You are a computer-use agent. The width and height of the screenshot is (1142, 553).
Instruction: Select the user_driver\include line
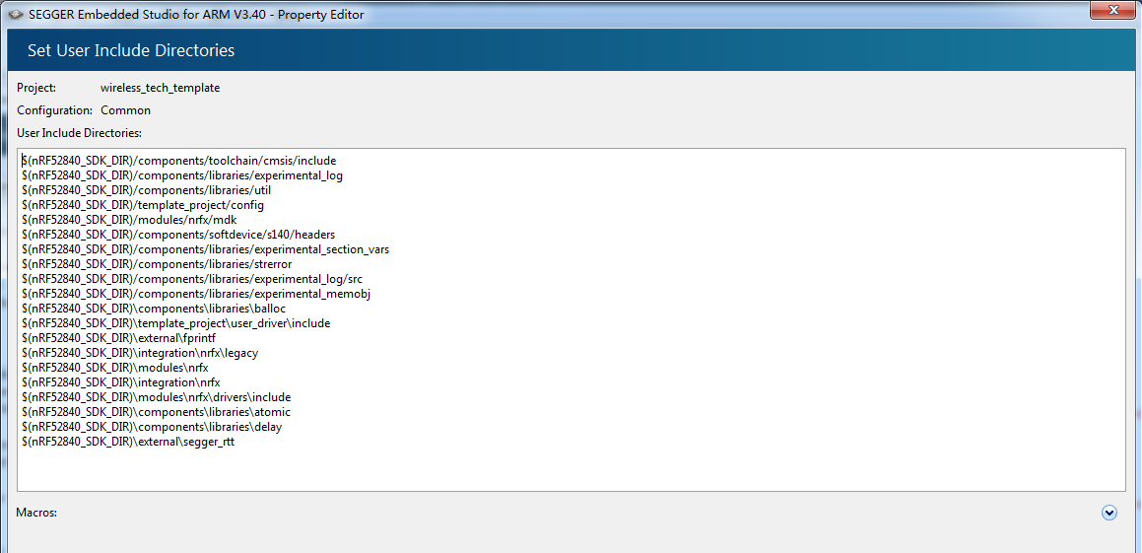pyautogui.click(x=175, y=322)
